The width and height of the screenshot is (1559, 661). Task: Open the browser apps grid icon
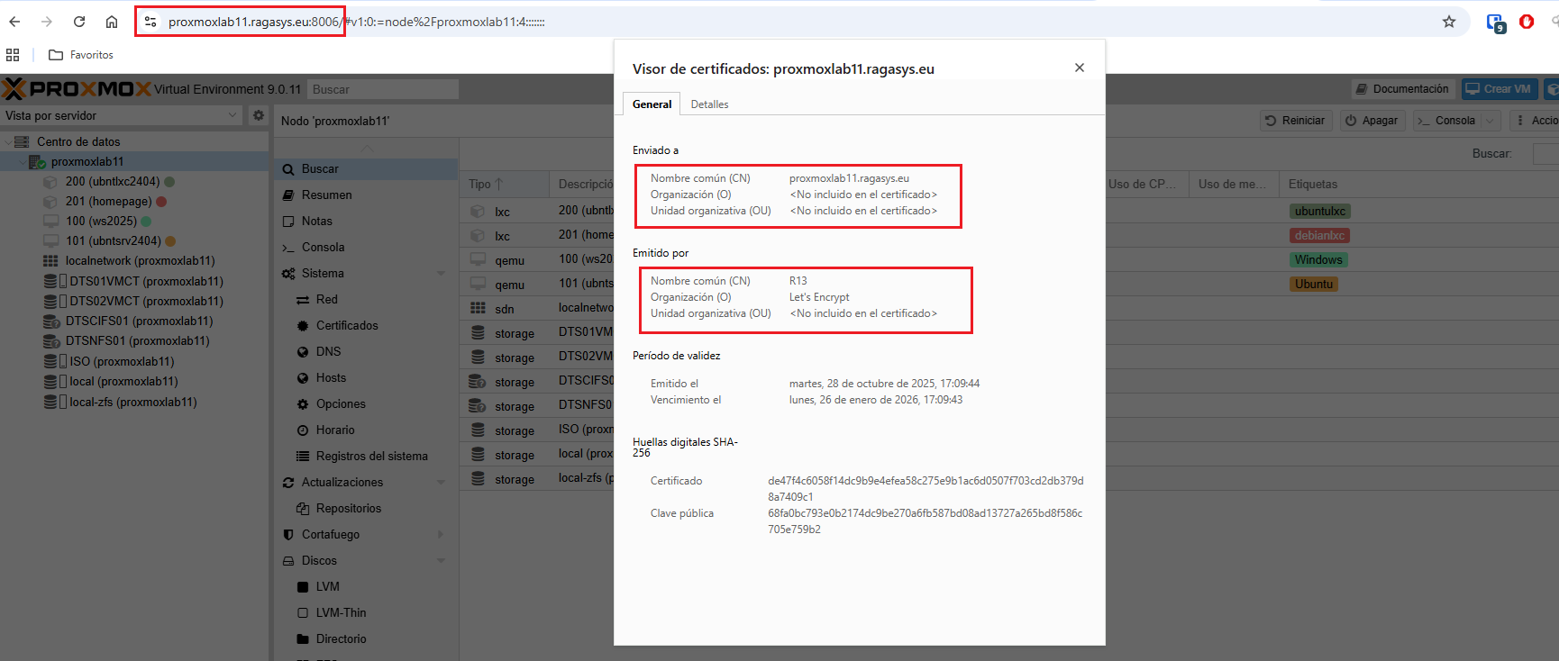(13, 55)
